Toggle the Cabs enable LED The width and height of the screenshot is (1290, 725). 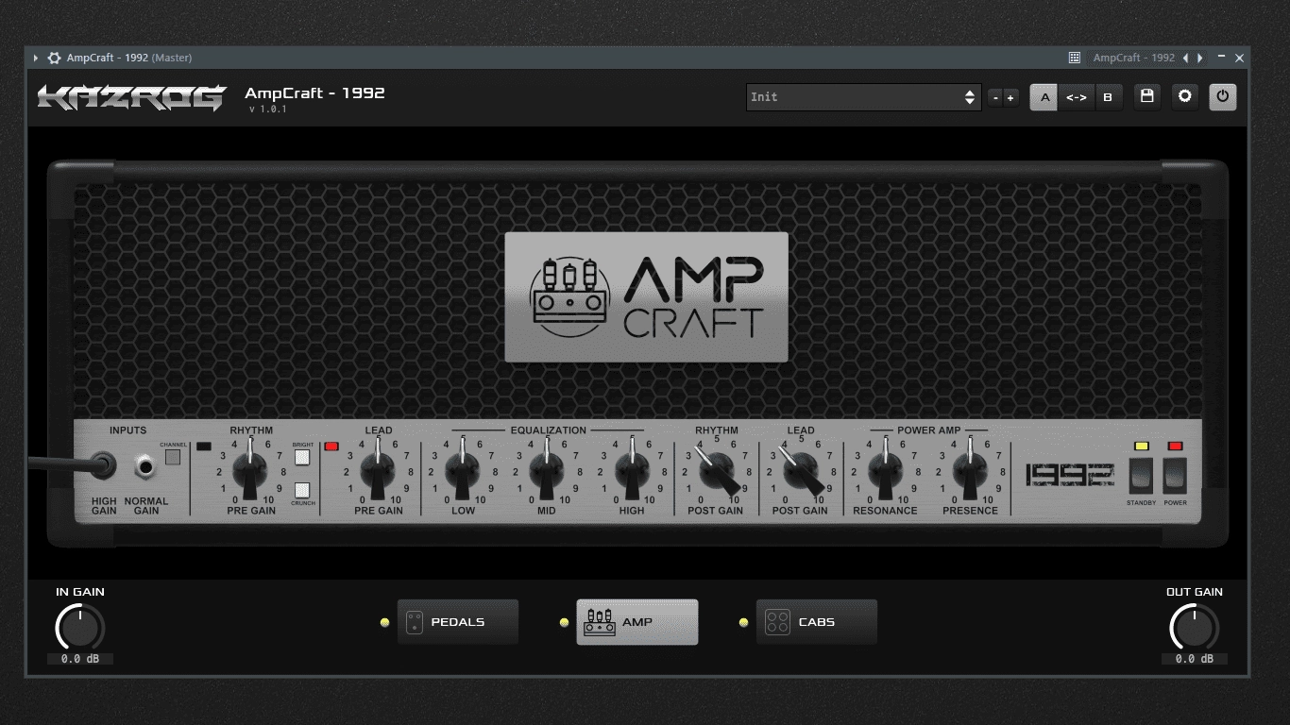click(x=743, y=622)
